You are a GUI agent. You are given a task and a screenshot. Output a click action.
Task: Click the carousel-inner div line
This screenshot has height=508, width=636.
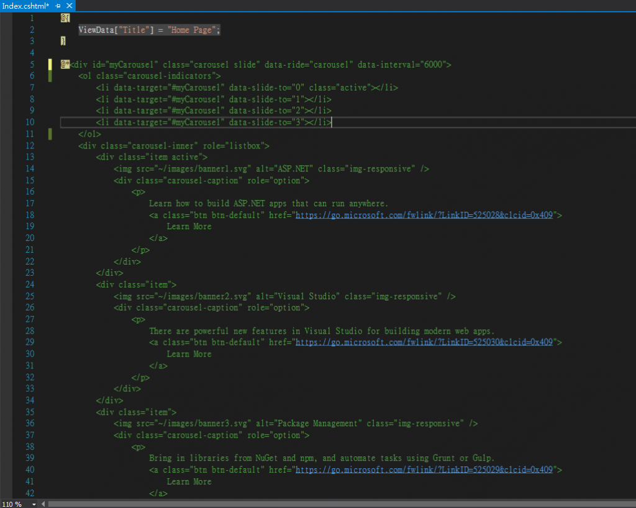pyautogui.click(x=174, y=145)
